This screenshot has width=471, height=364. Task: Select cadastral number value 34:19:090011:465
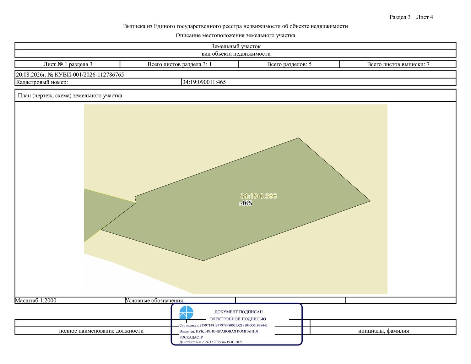[x=204, y=82]
